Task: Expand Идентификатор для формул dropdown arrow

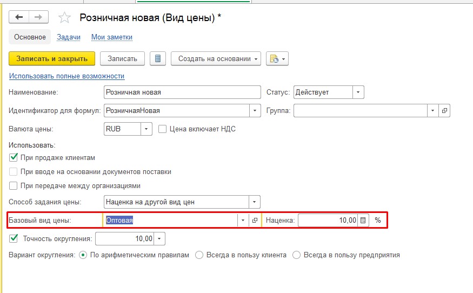Action: coord(255,110)
